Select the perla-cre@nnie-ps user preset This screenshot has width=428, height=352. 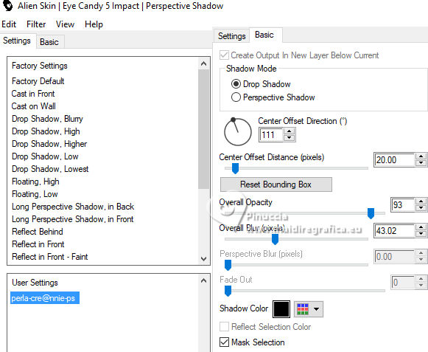45,298
